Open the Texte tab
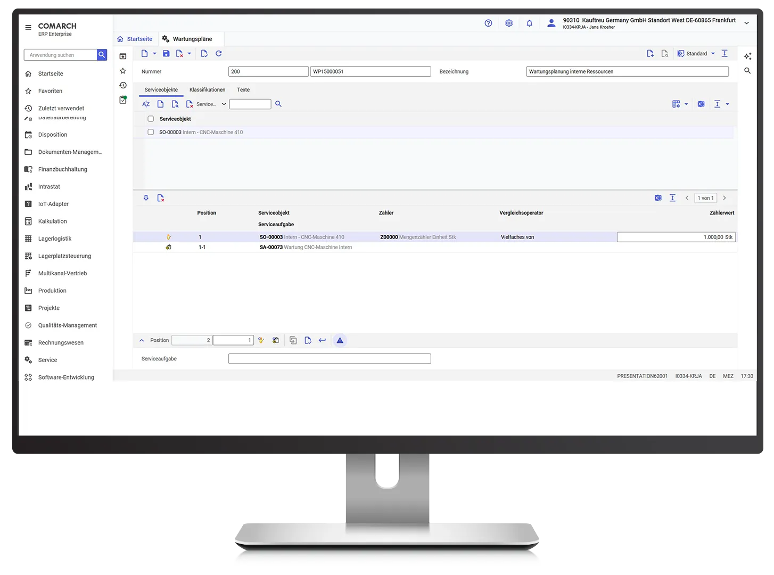The height and width of the screenshot is (575, 774). pos(243,90)
